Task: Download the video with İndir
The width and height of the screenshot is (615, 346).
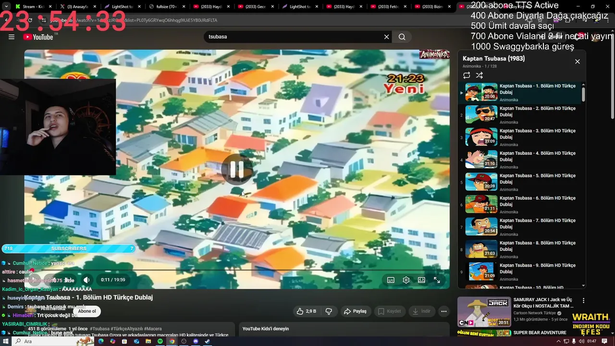Action: [x=421, y=311]
